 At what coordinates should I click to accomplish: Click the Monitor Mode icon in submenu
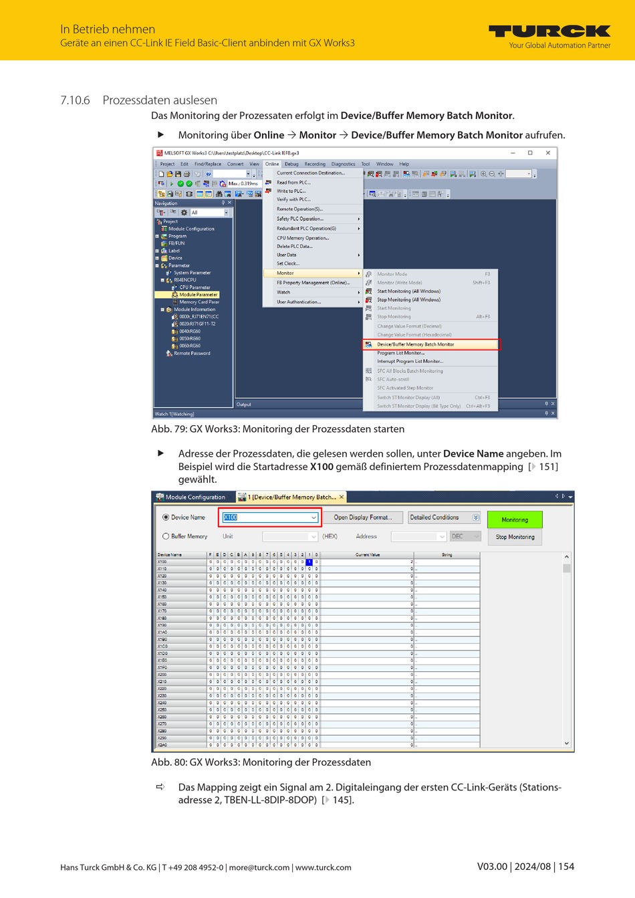tap(368, 274)
